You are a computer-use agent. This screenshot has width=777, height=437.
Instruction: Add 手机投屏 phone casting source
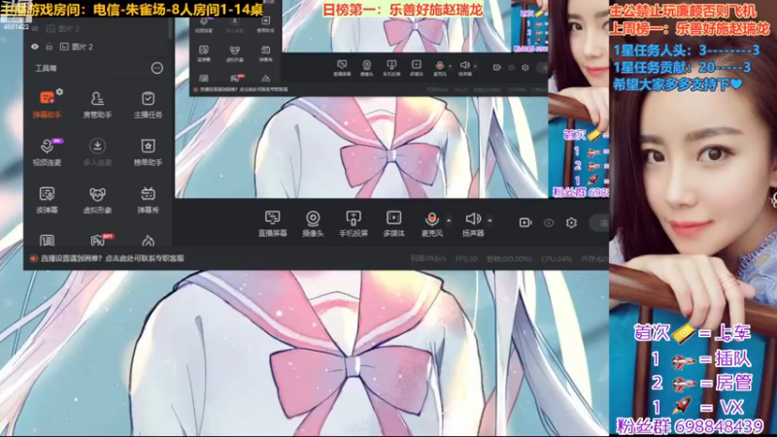354,223
